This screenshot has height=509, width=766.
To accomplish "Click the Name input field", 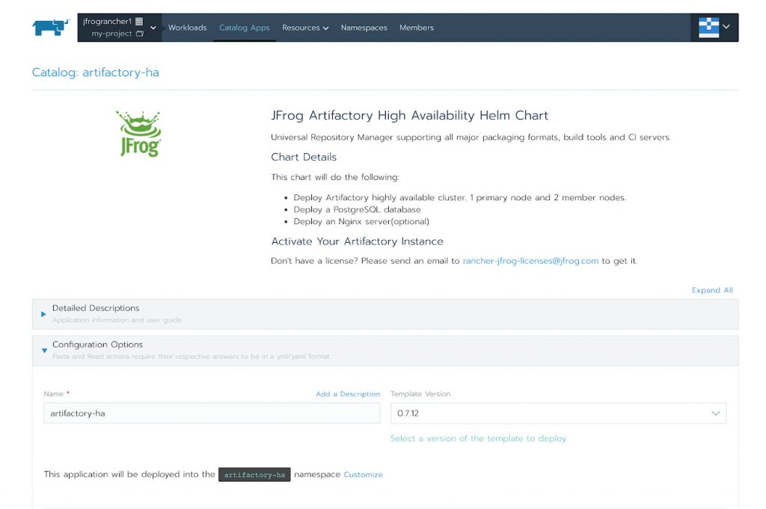I will 212,413.
